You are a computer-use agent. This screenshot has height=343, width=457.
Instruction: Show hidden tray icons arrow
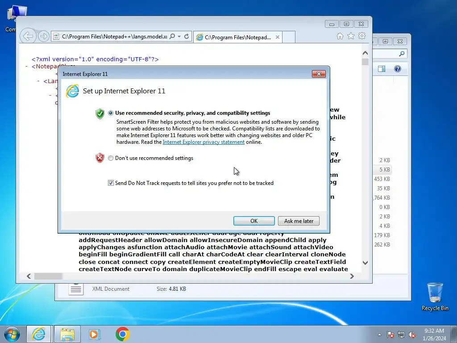[x=379, y=335]
